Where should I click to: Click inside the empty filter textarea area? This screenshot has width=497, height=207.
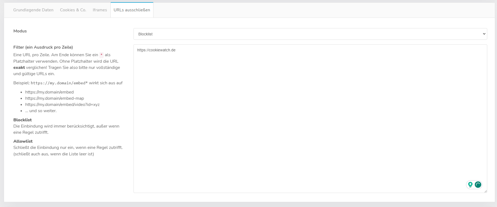point(310,122)
